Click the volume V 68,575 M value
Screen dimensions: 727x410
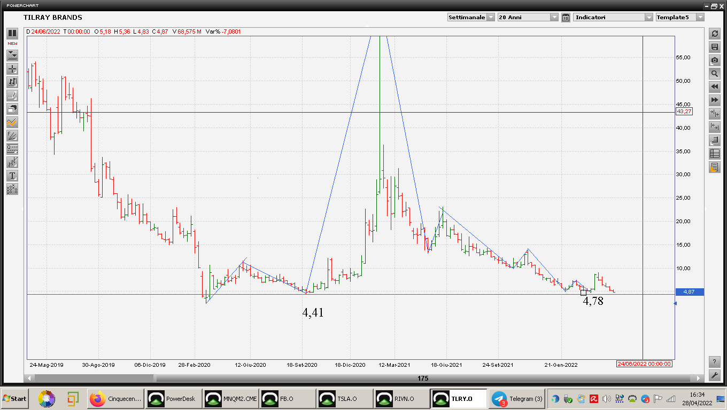pos(187,31)
